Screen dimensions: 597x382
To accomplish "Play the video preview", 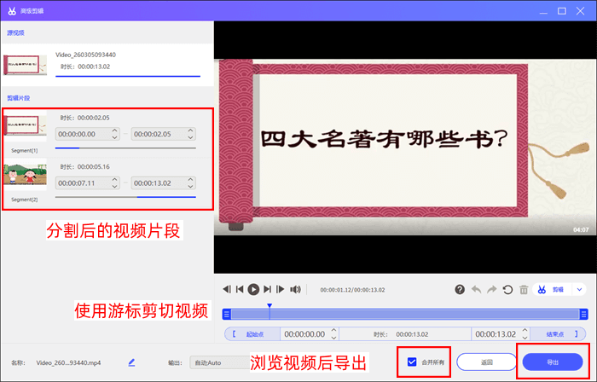I will [253, 290].
